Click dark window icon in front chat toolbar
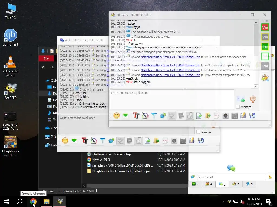The width and height of the screenshot is (277, 207). [x=235, y=116]
